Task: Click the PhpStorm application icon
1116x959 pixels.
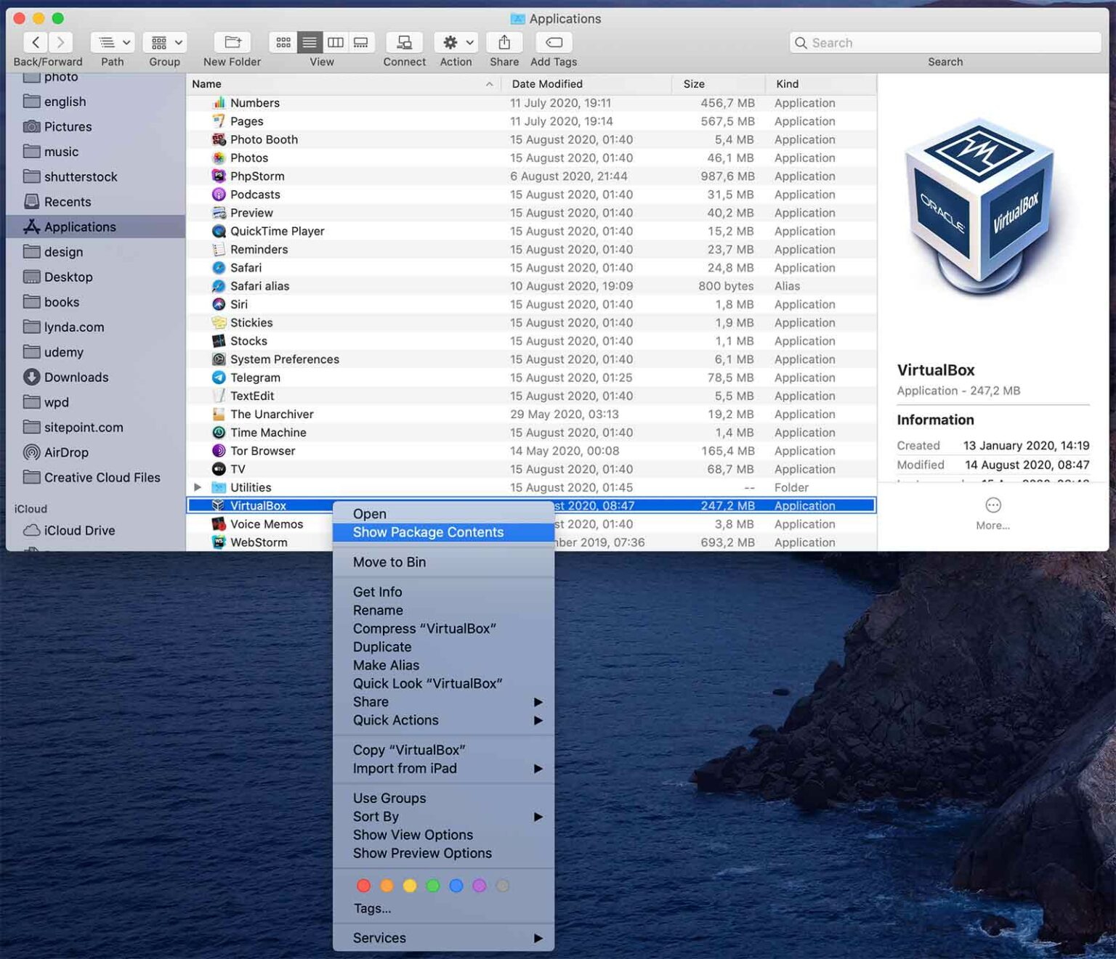Action: (x=219, y=176)
